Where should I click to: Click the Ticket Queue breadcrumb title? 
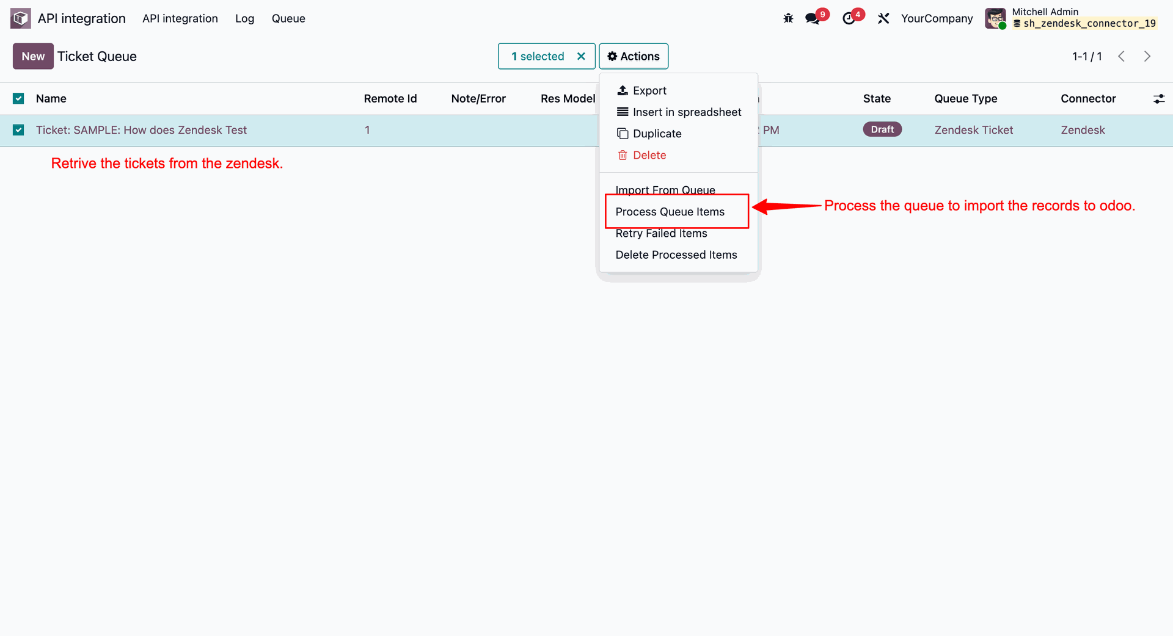pos(97,56)
